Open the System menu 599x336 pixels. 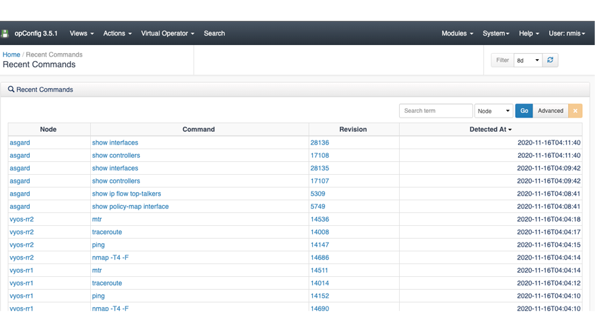coord(496,33)
